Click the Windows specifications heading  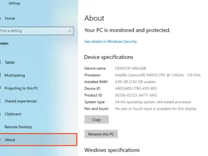pos(112,150)
